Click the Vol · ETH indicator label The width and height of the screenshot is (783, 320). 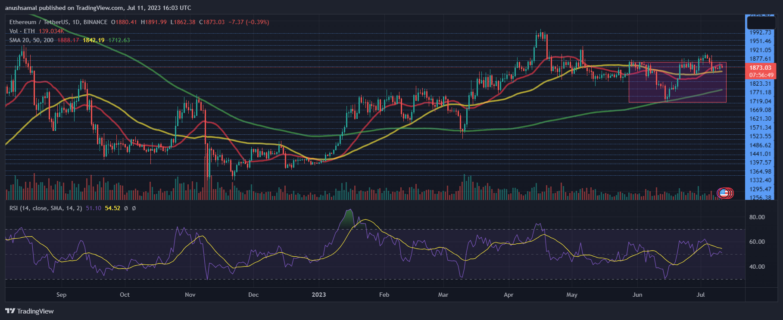point(22,31)
